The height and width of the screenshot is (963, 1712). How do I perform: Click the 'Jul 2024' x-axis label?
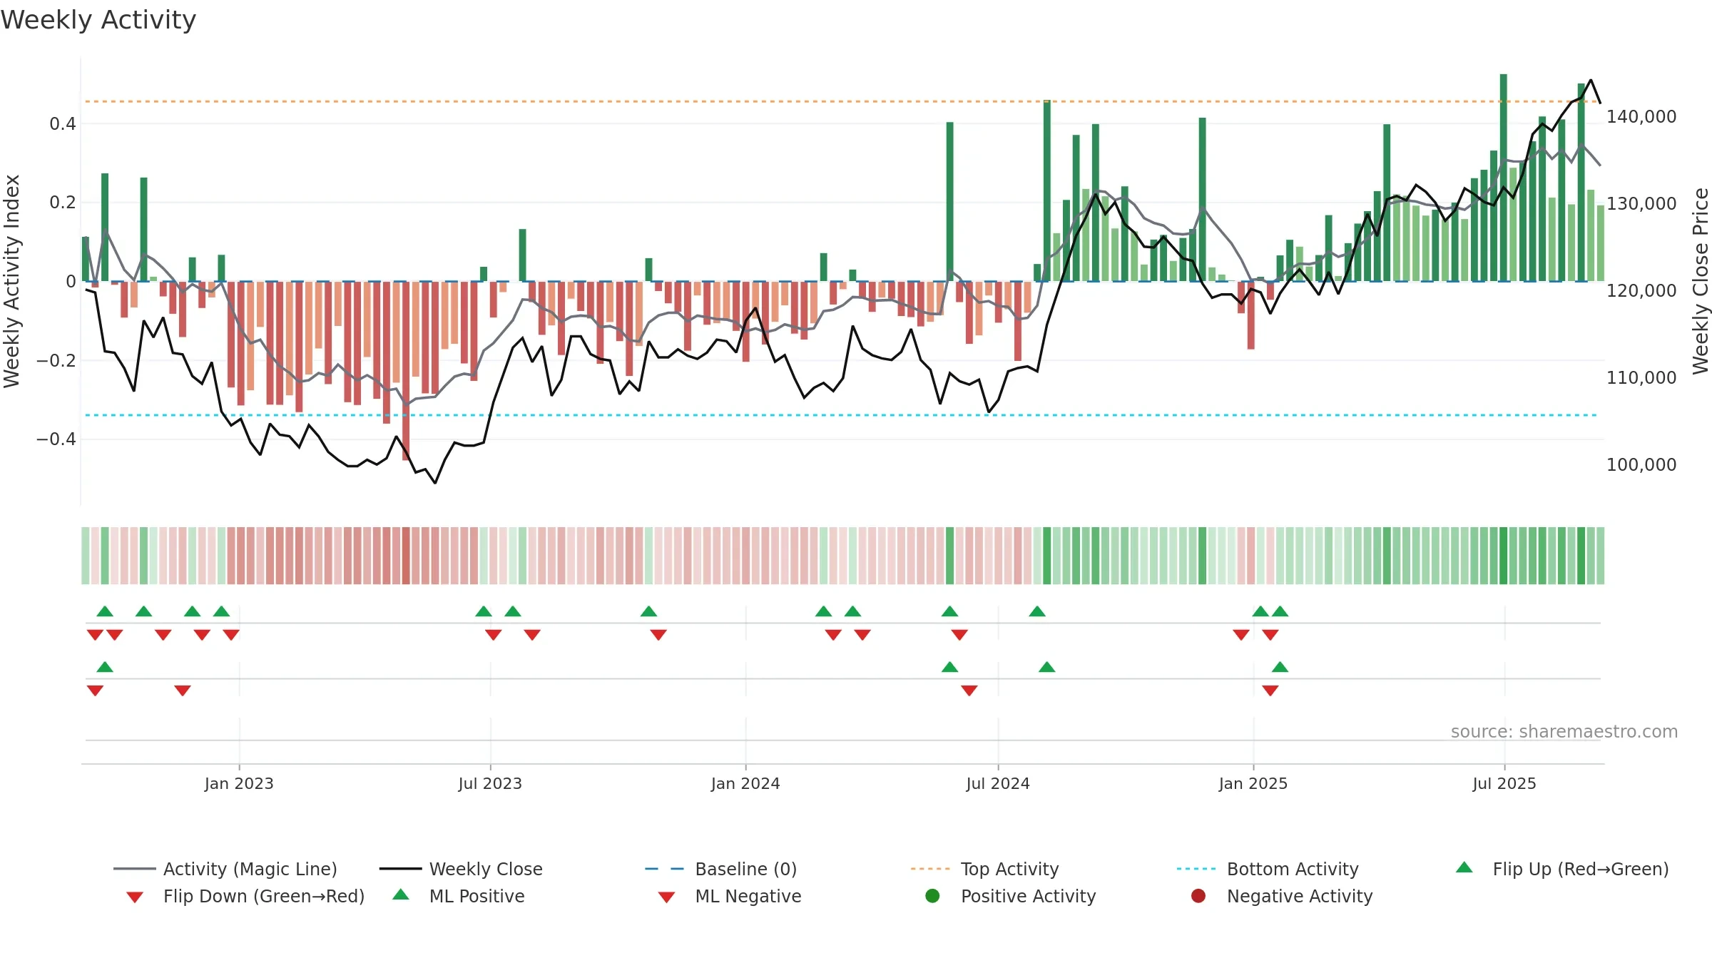coord(998,784)
